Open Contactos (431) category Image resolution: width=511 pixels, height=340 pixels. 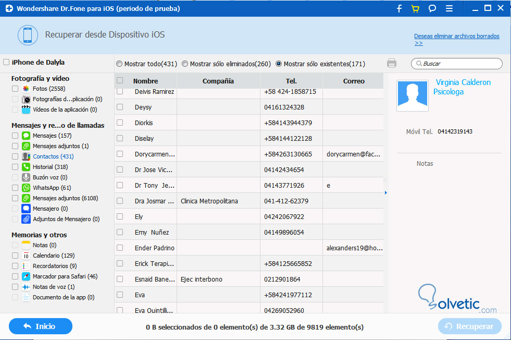click(x=53, y=156)
